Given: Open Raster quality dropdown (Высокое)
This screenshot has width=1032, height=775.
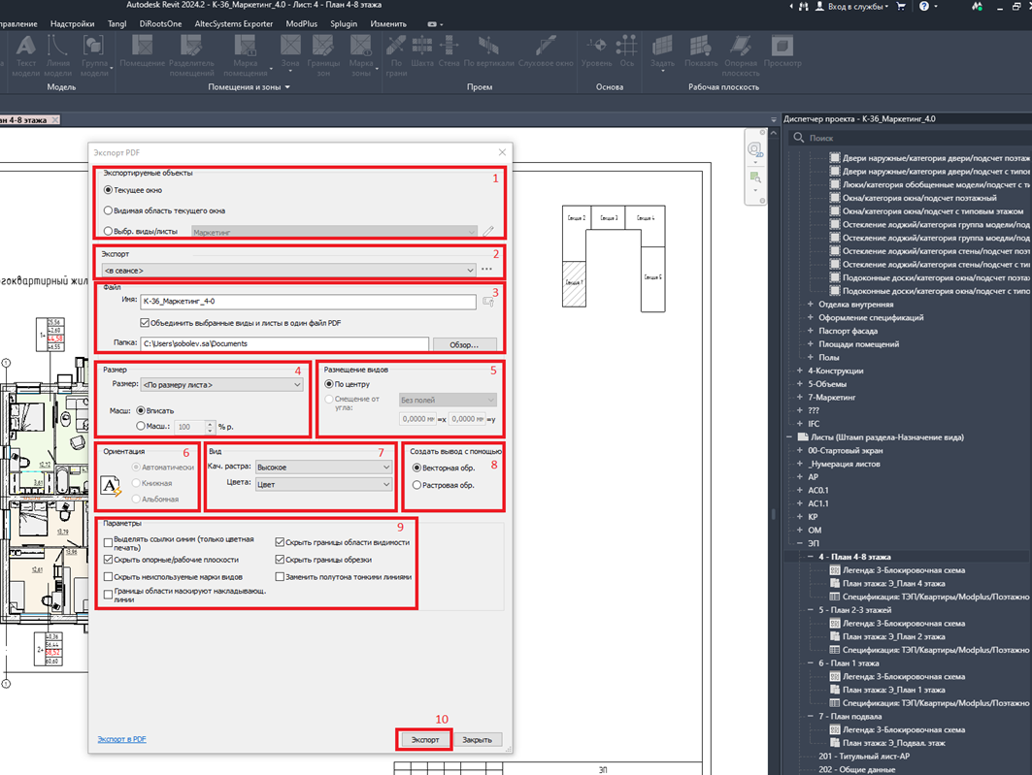Looking at the screenshot, I should pyautogui.click(x=324, y=468).
